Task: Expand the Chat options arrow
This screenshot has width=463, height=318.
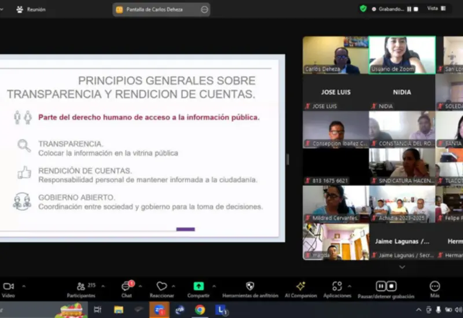Action: (x=140, y=286)
